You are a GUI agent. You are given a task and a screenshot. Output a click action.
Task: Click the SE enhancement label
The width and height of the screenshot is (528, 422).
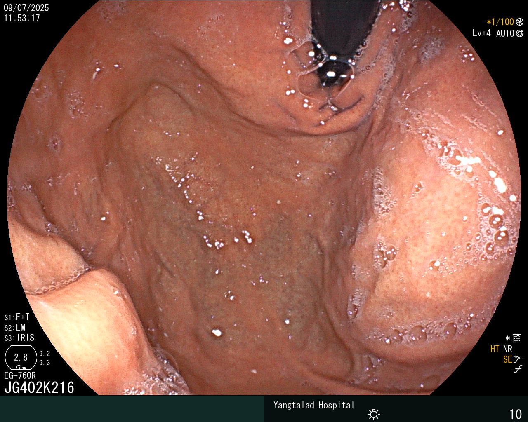click(507, 359)
